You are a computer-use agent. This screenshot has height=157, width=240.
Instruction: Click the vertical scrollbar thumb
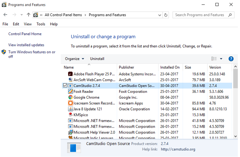coord(235,78)
